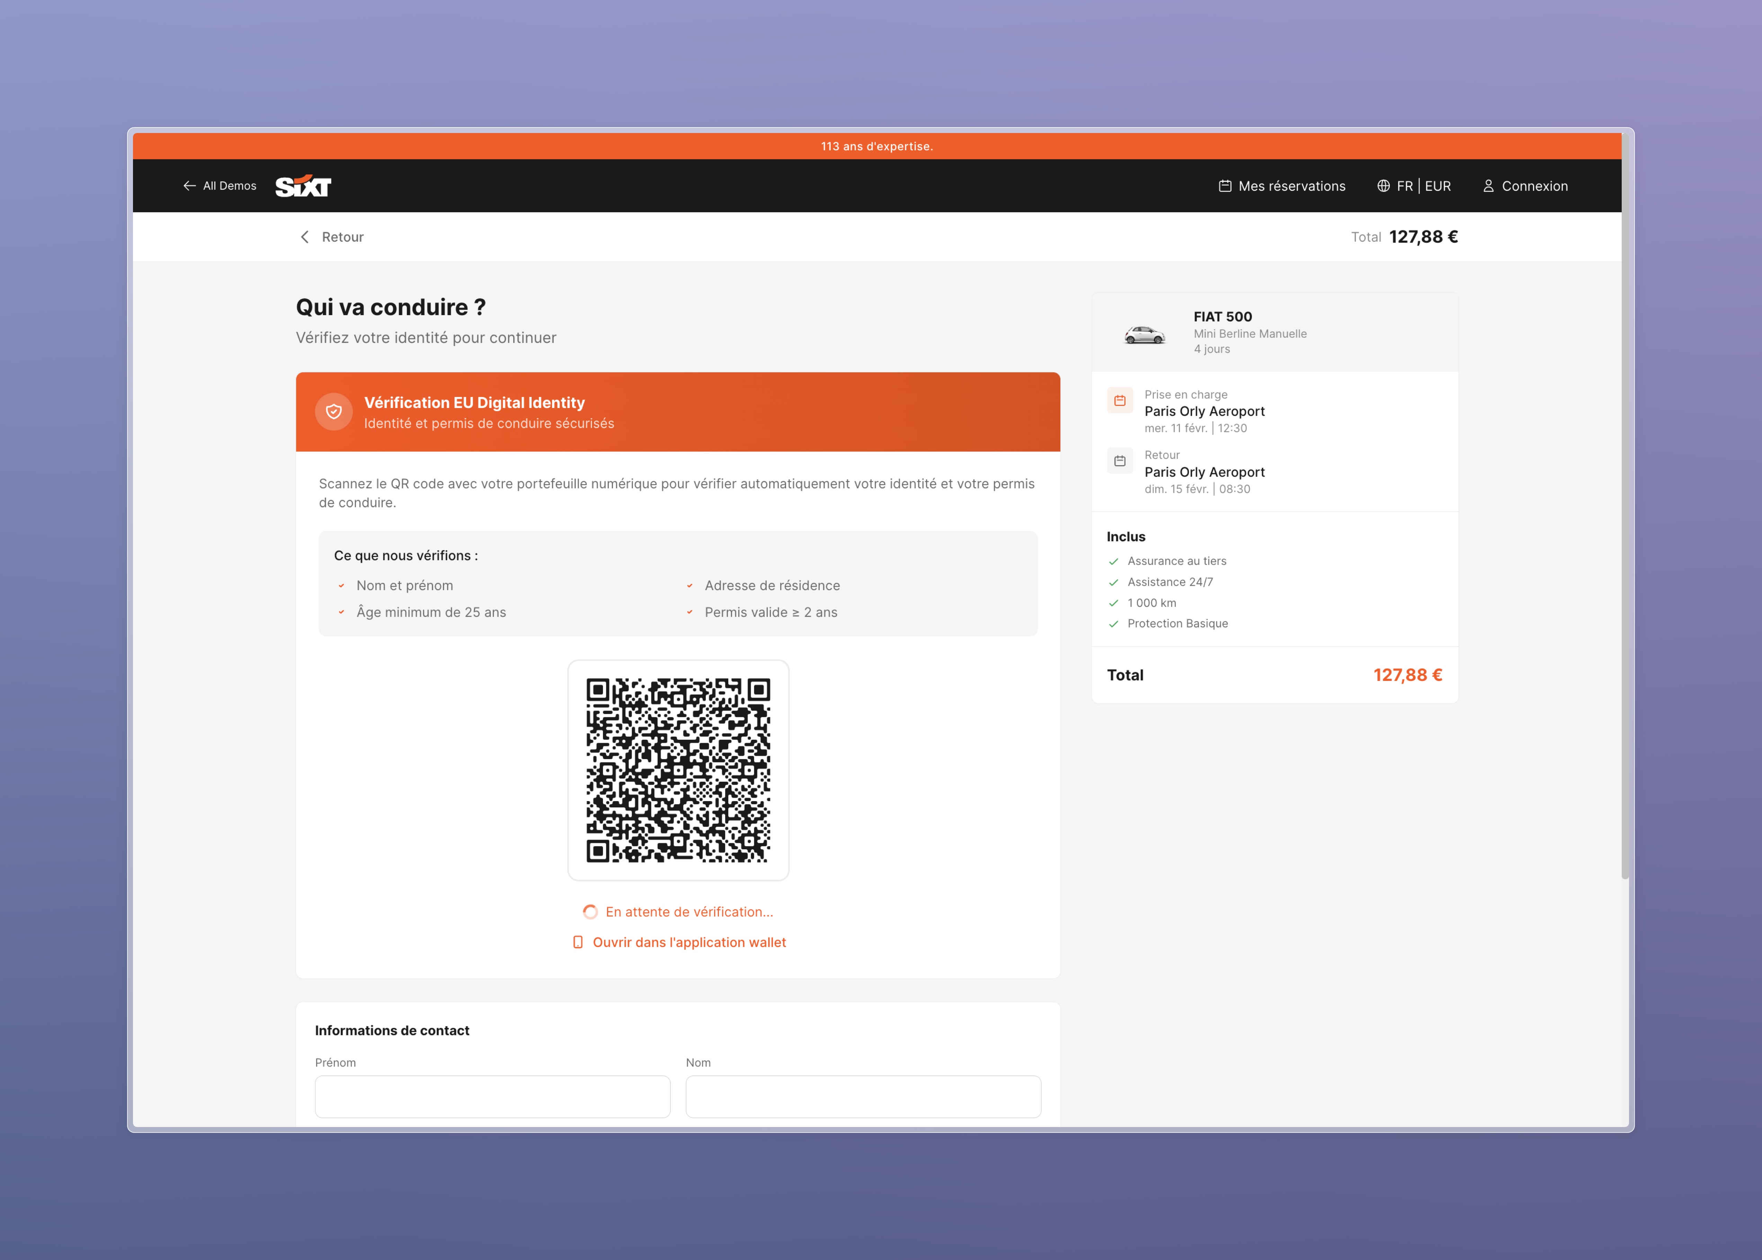1762x1260 pixels.
Task: Click the globe language icon
Action: click(x=1383, y=186)
